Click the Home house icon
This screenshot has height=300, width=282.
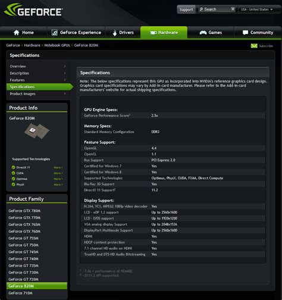(17, 33)
